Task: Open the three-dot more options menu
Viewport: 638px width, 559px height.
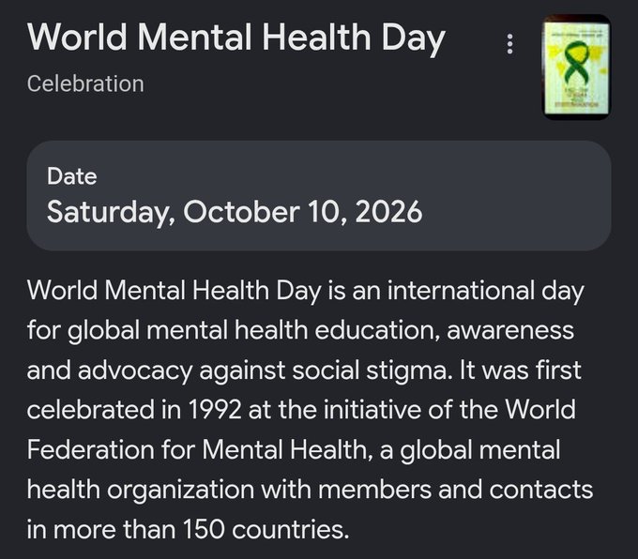Action: coord(509,44)
